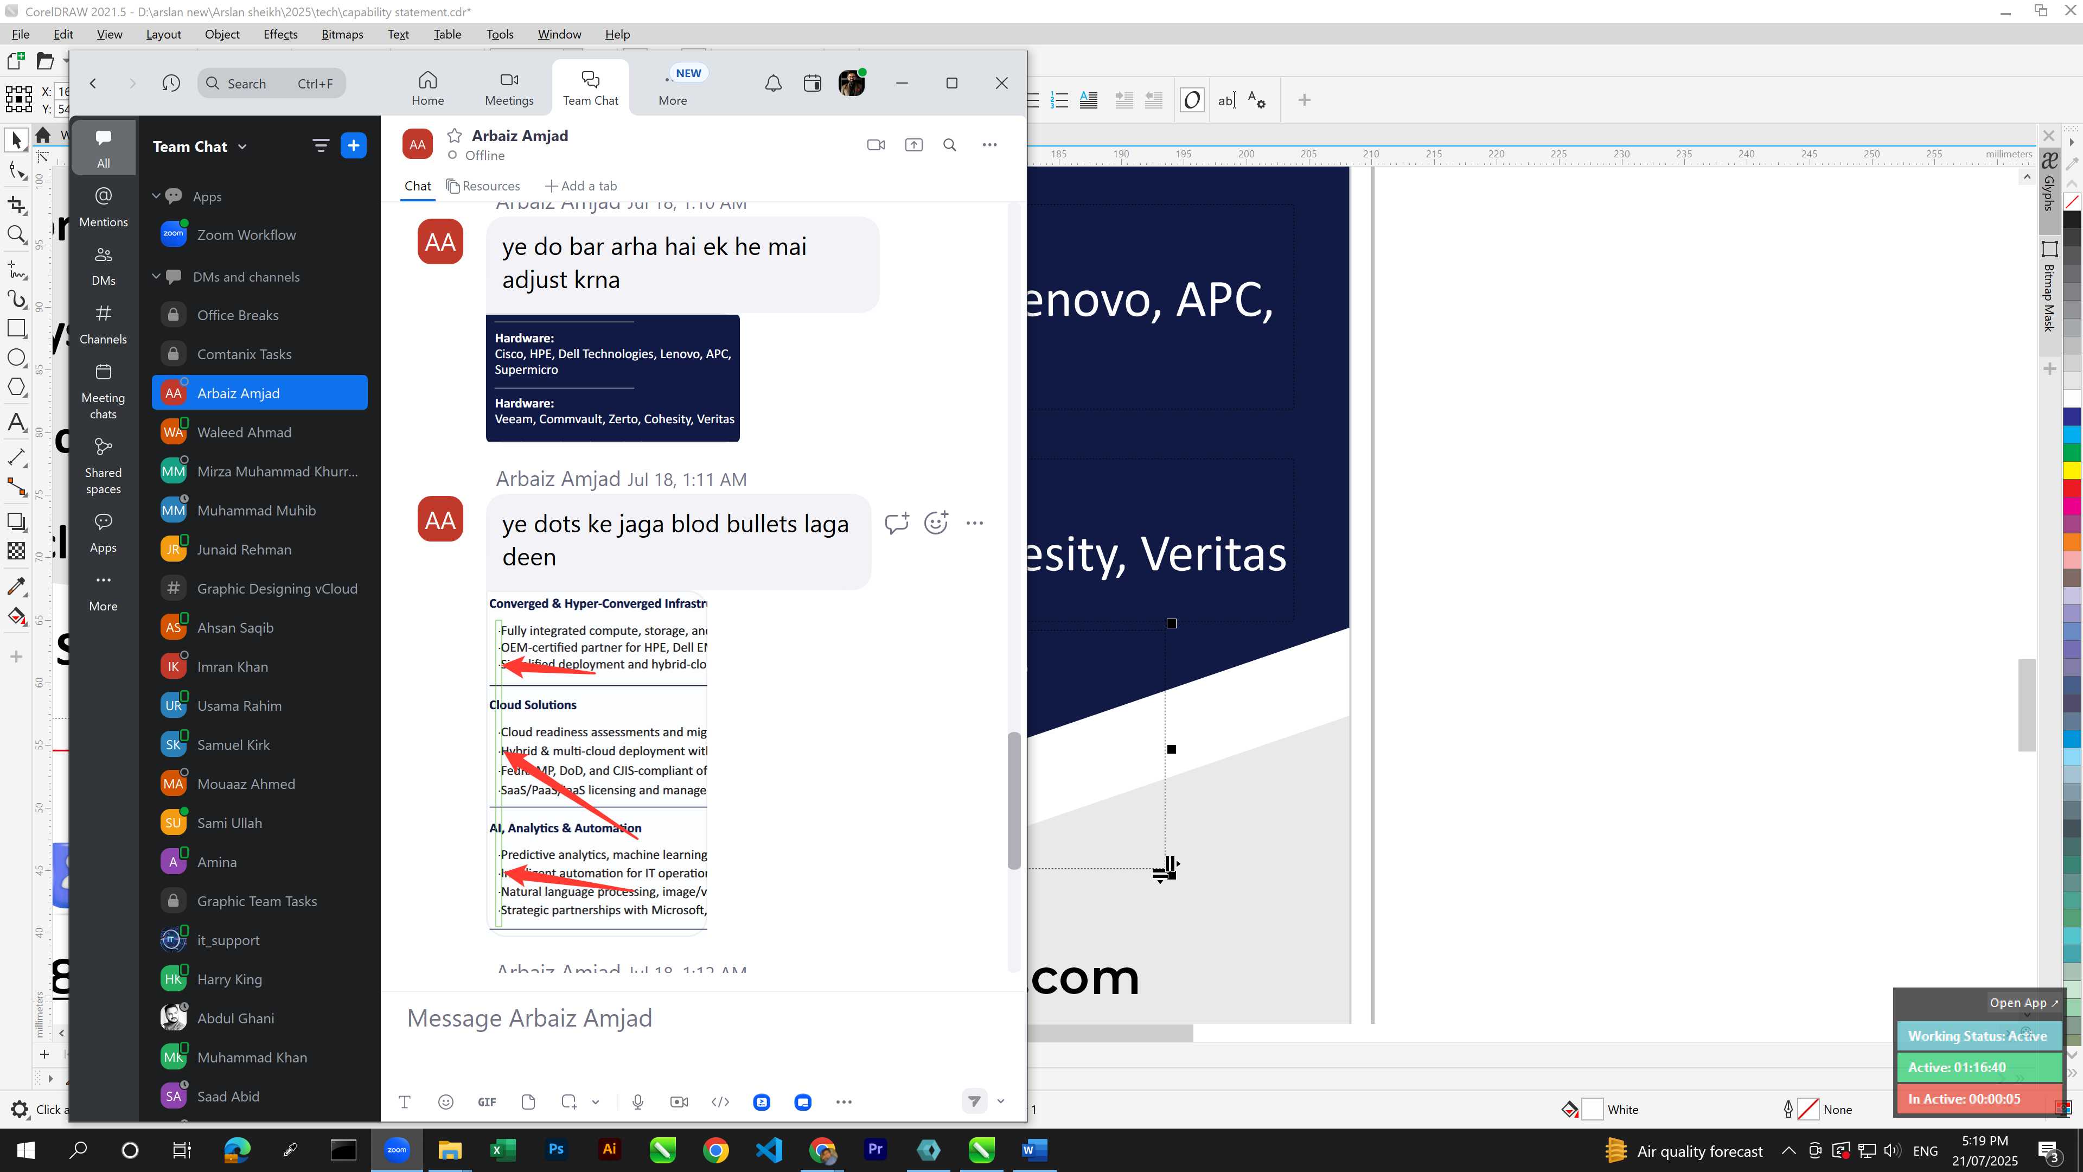2083x1172 pixels.
Task: Toggle CorelDRAW numbered list formatting
Action: point(1058,100)
